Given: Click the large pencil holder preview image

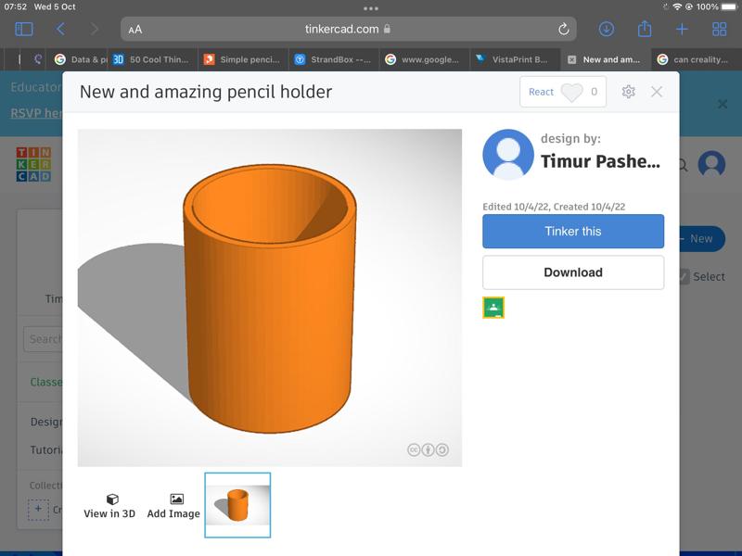Looking at the screenshot, I should (x=270, y=297).
